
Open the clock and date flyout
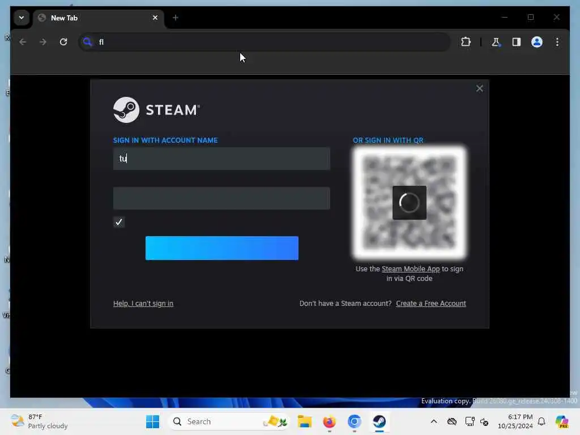click(515, 421)
